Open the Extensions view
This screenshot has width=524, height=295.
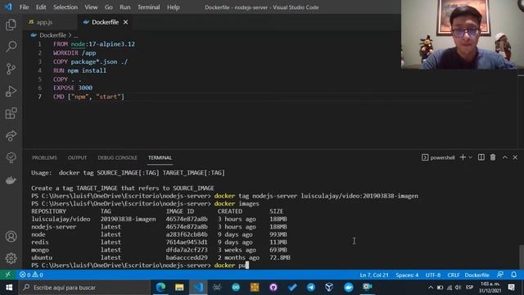(x=11, y=113)
